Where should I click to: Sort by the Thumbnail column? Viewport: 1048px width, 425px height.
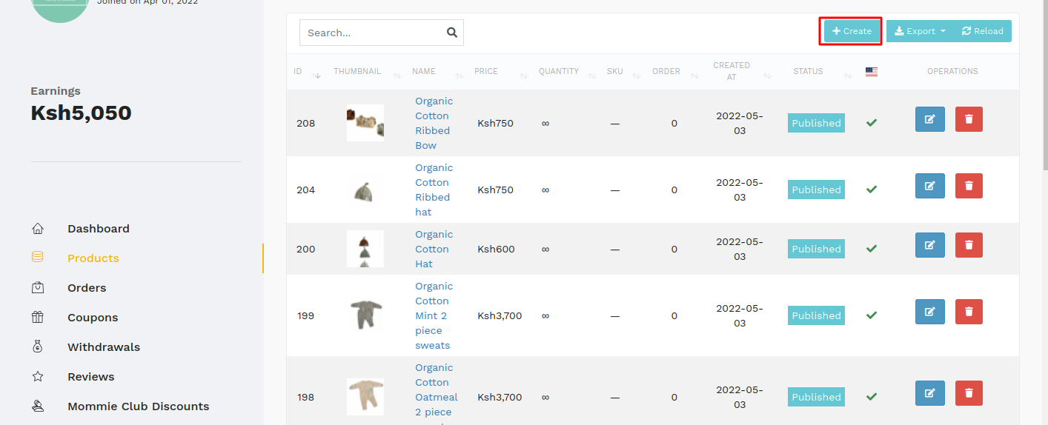366,72
